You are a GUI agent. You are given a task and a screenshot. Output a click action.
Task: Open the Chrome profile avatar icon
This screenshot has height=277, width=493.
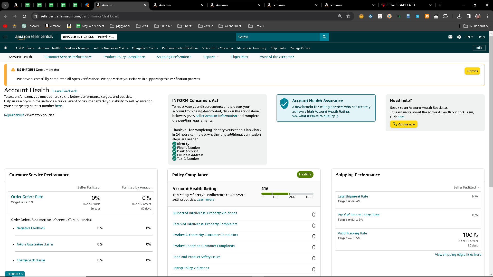coord(478,16)
